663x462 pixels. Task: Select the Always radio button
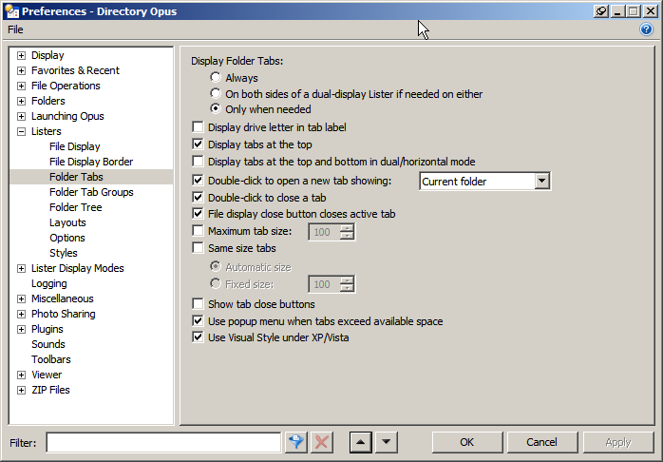(x=216, y=77)
